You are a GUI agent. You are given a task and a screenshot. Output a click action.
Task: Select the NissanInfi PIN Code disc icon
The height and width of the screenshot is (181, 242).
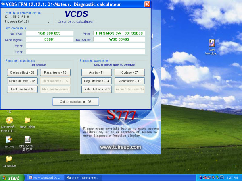pos(9,124)
